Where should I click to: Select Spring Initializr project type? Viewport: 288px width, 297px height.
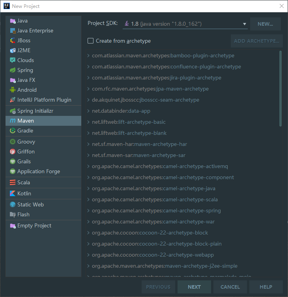[x=39, y=111]
